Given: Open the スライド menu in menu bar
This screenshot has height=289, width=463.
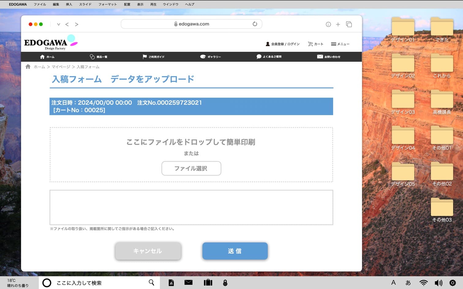Looking at the screenshot, I should tap(85, 4).
